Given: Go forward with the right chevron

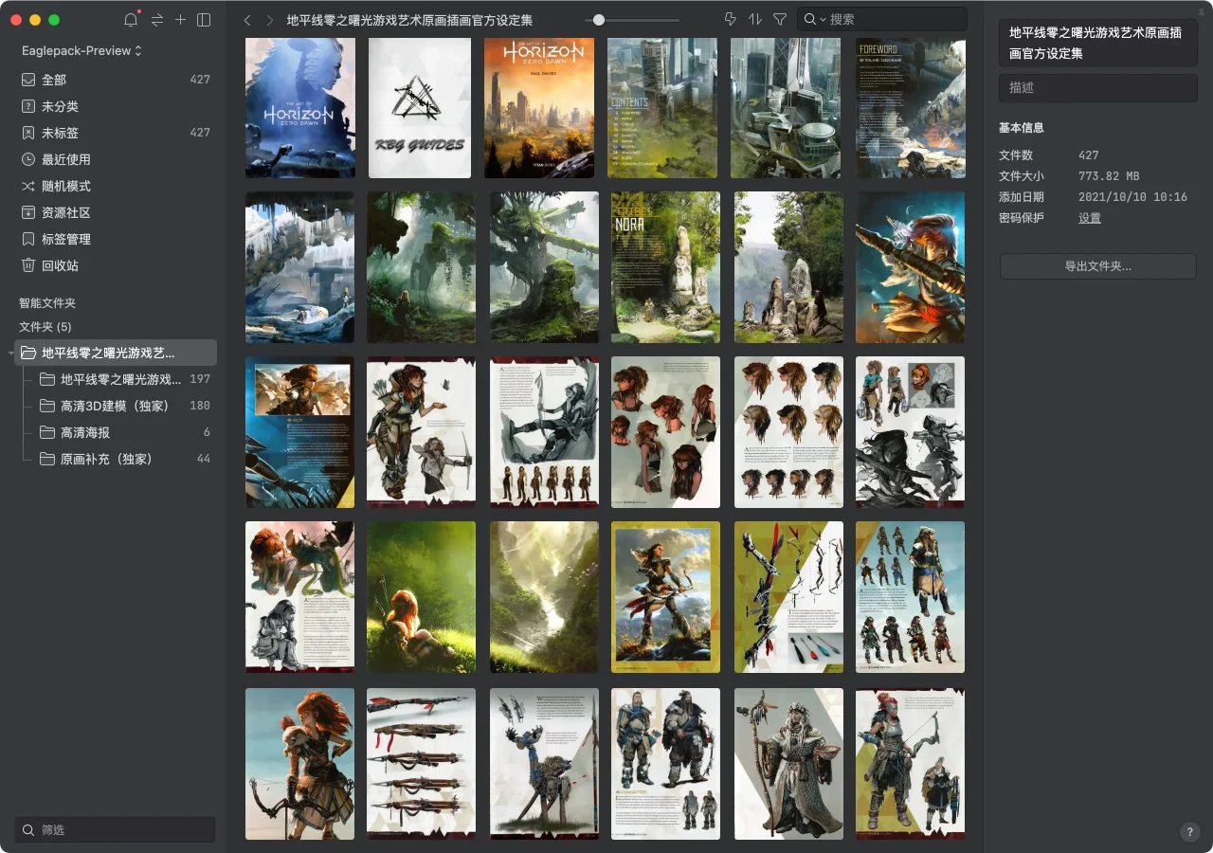Looking at the screenshot, I should (270, 20).
